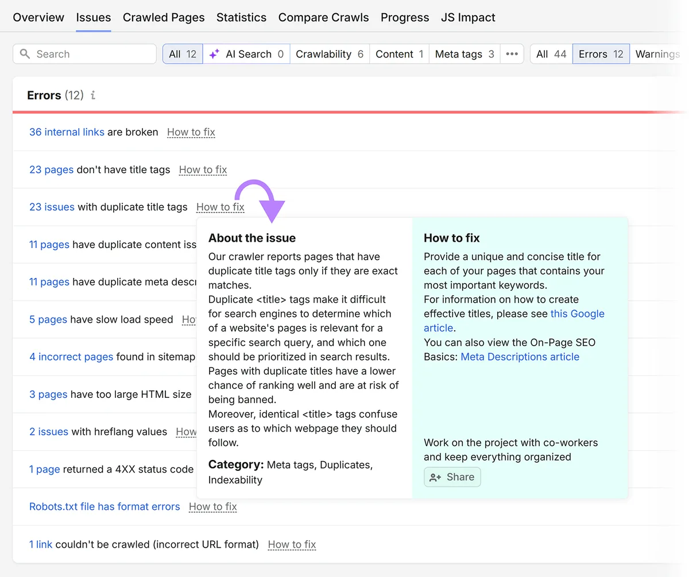This screenshot has height=577, width=689.
Task: Open the 36 internal links list
Action: [x=67, y=132]
